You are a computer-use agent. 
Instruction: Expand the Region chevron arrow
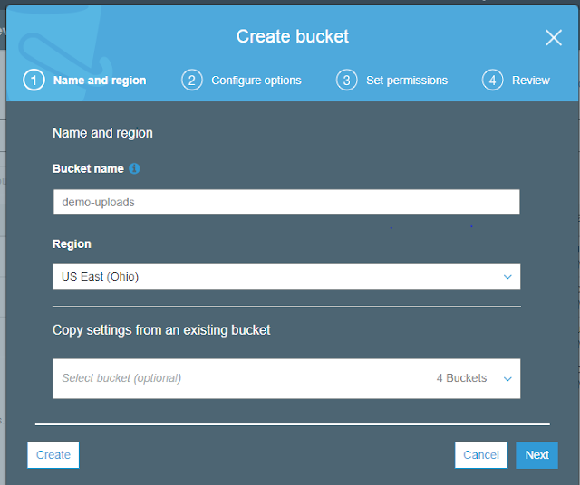[507, 277]
